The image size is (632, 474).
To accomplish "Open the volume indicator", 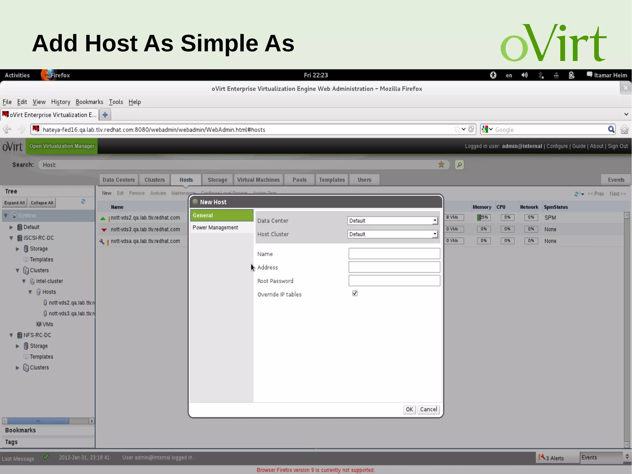I will tap(525, 75).
